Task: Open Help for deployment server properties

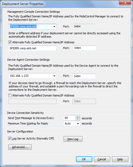Action: coord(120,159)
